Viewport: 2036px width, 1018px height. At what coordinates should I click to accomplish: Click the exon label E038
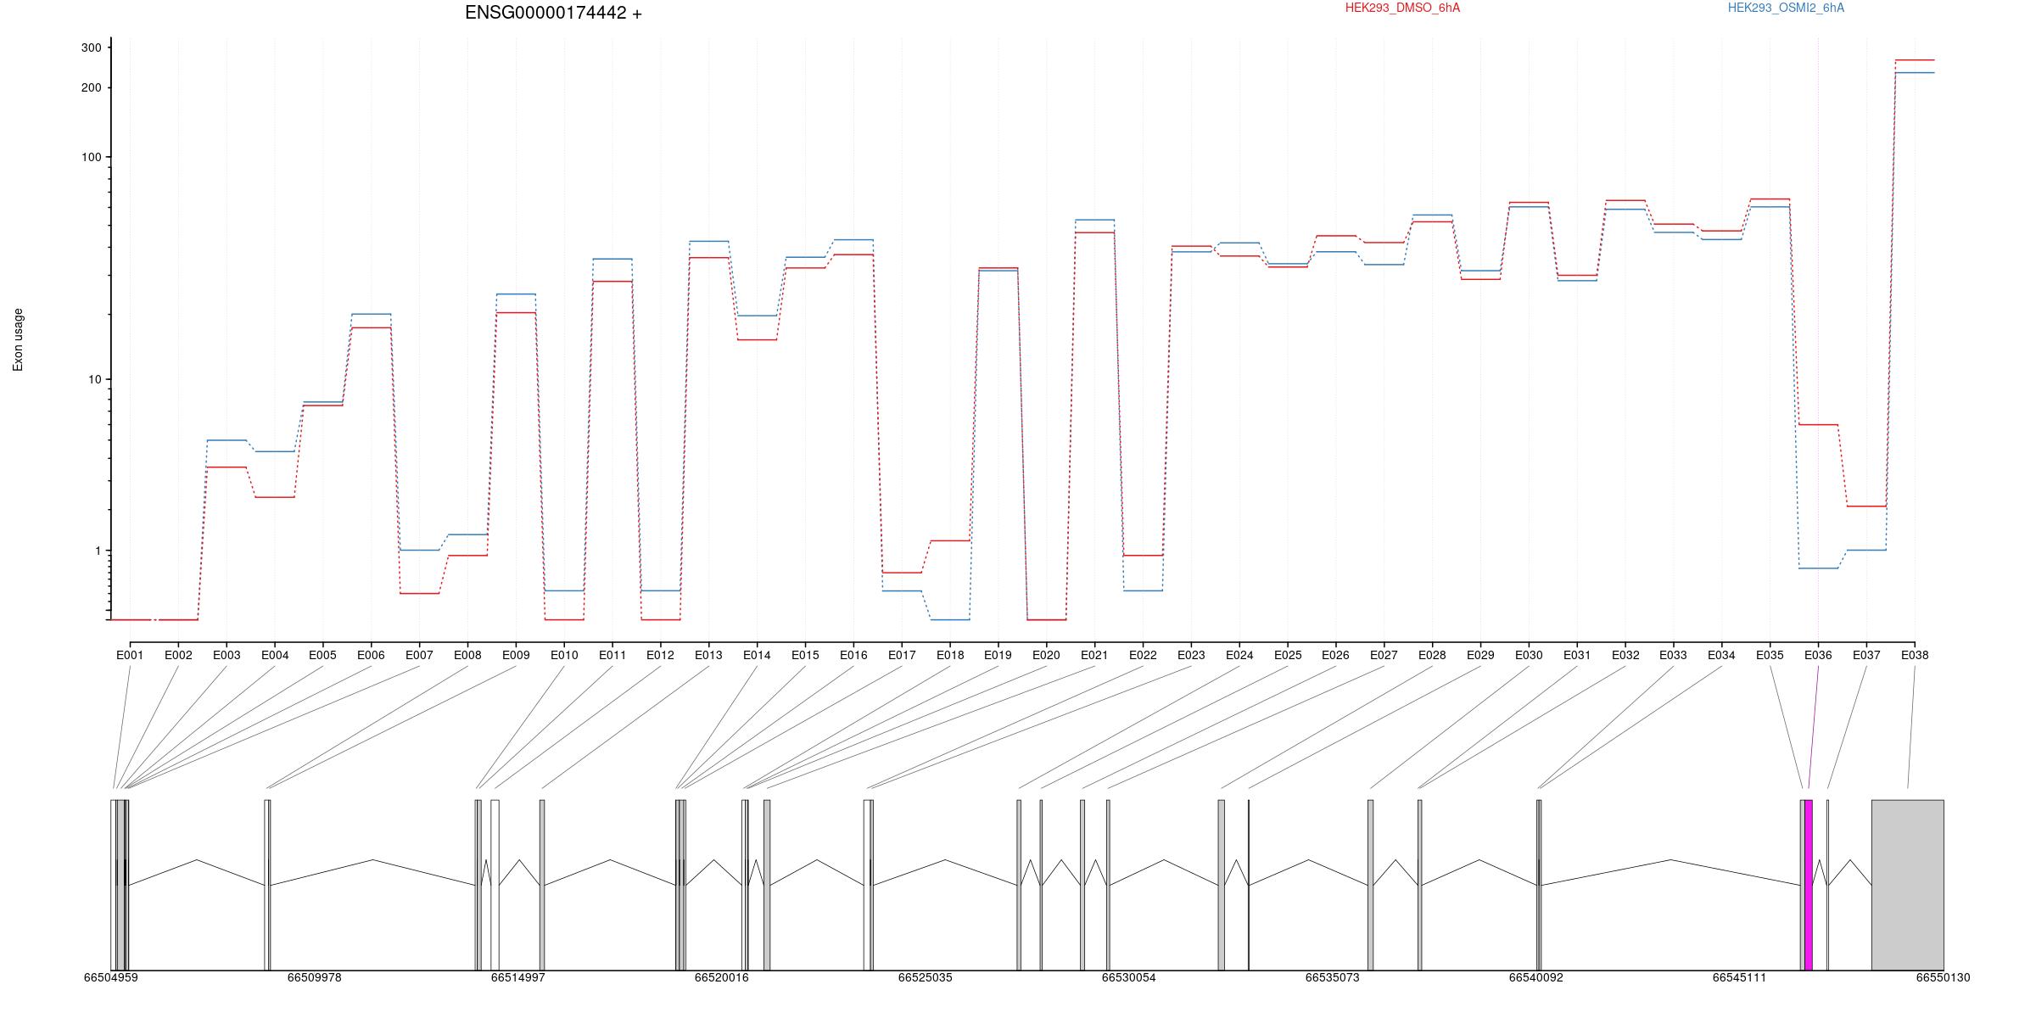click(1915, 655)
